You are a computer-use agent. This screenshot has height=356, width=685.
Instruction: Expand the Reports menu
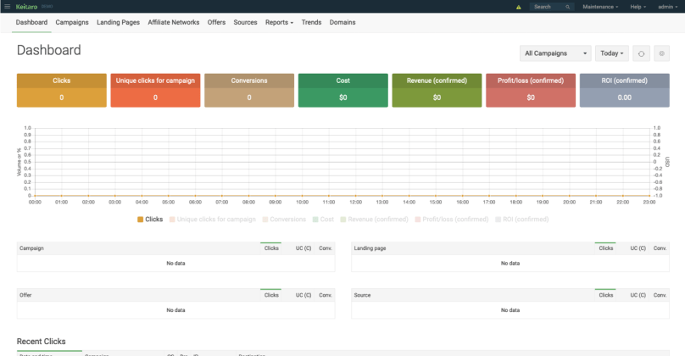coord(279,22)
